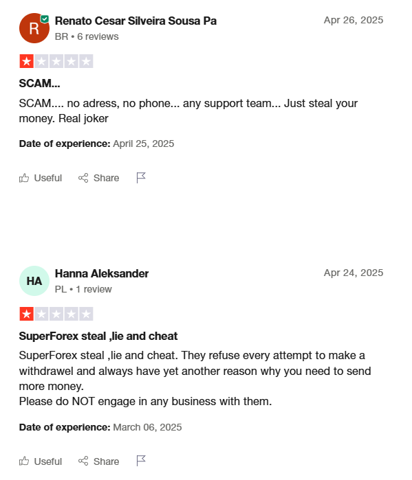Click the thumbs-up icon on Hanna's review
This screenshot has height=480, width=412.
(x=24, y=461)
